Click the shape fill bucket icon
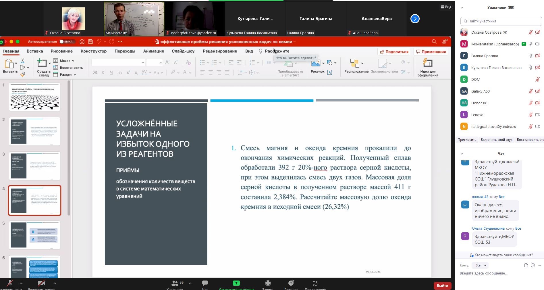This screenshot has height=290, width=544. (403, 62)
